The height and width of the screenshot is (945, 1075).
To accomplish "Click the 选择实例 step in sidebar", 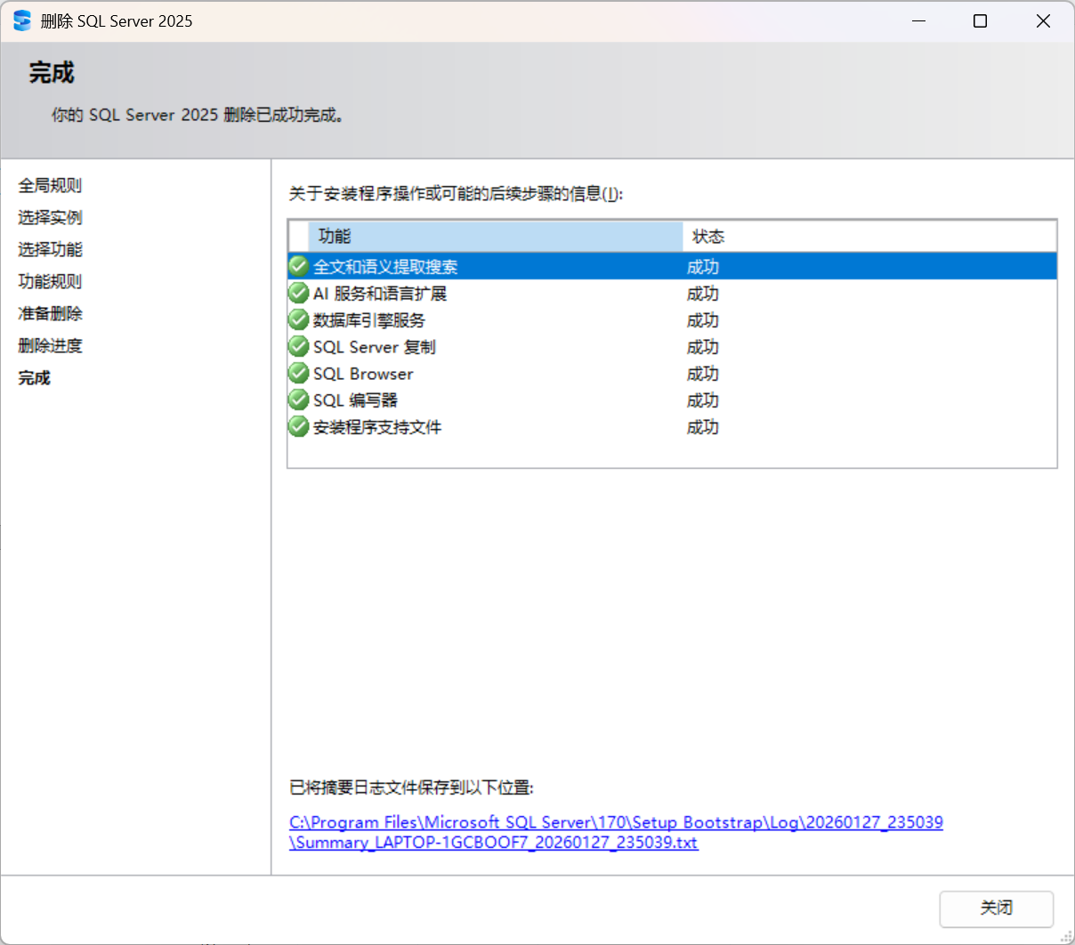I will pyautogui.click(x=50, y=217).
